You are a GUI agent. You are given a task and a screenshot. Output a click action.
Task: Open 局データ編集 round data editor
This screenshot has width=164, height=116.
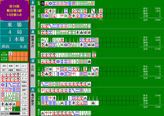coord(8,70)
